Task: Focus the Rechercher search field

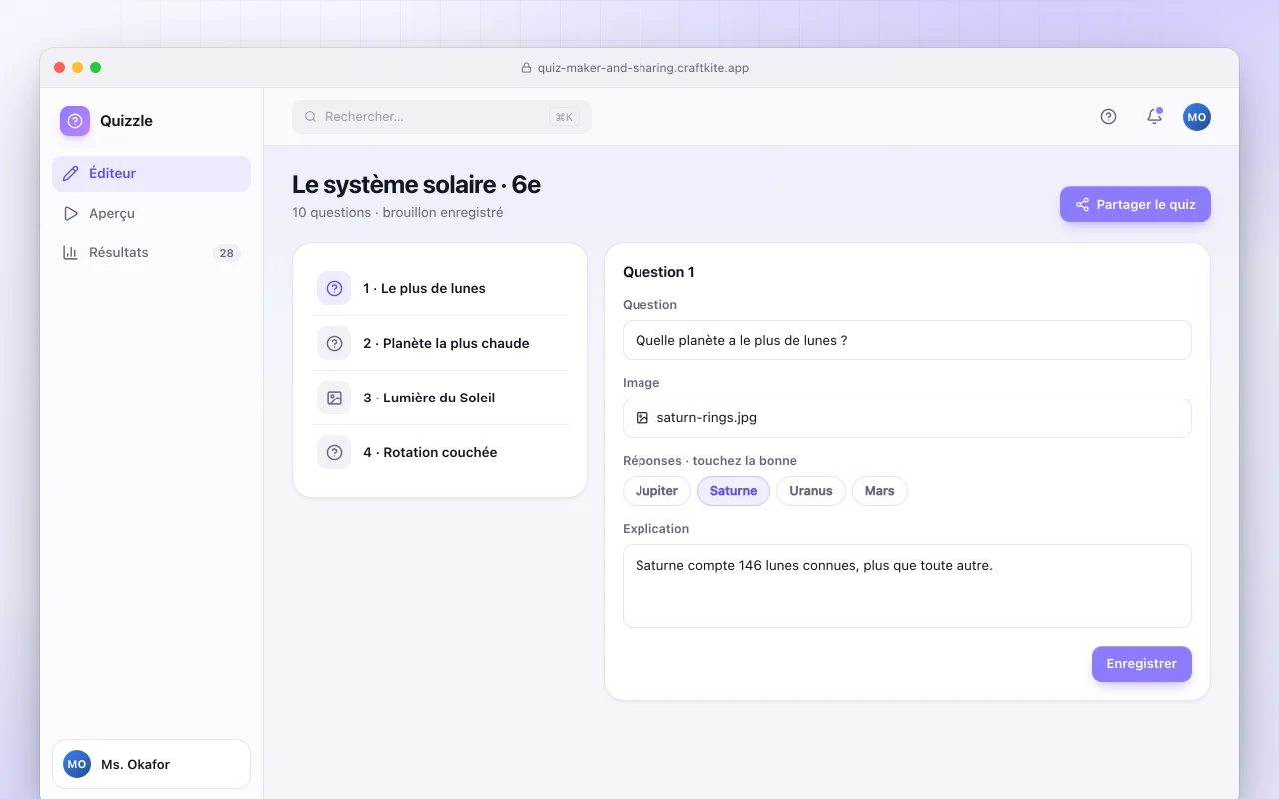Action: [x=442, y=117]
